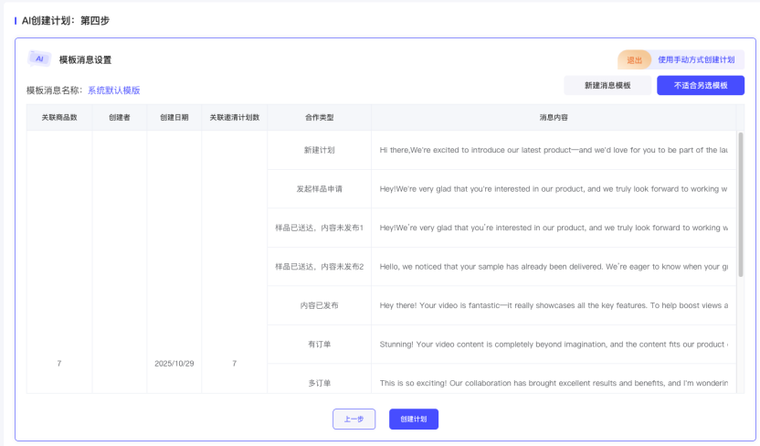Click the AI icon beside 模板消息设置
The height and width of the screenshot is (446, 760).
39,58
